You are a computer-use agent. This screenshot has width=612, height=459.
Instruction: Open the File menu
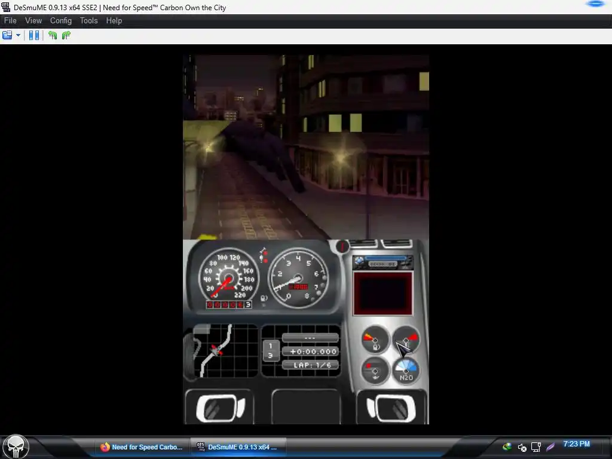[x=10, y=21]
